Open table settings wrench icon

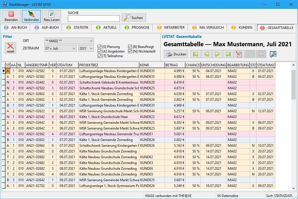(273, 54)
